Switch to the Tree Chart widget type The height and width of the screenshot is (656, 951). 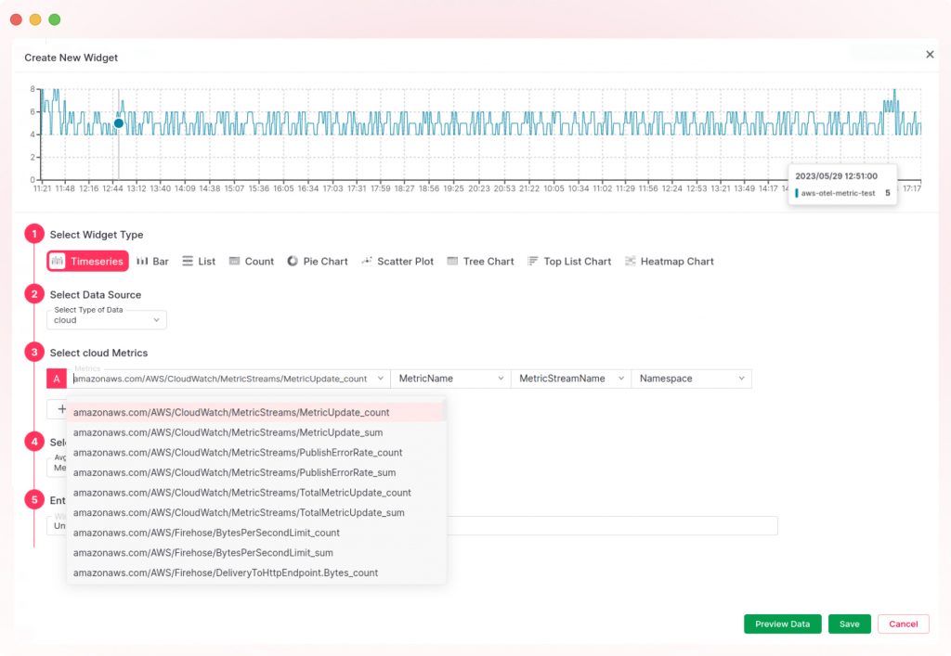click(480, 261)
